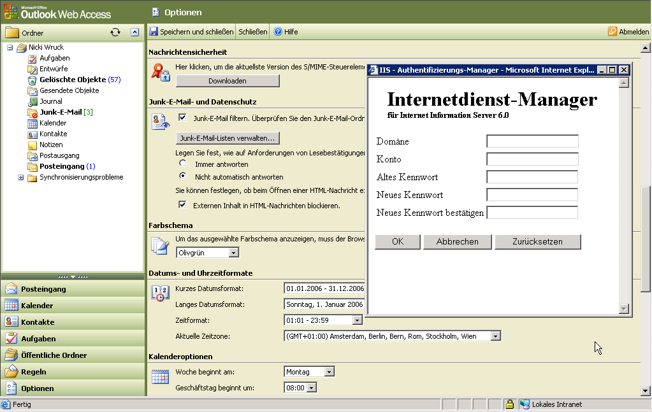The height and width of the screenshot is (412, 652).
Task: Click scroll-down arrow in IIS dialog scrollbar
Action: [x=624, y=309]
